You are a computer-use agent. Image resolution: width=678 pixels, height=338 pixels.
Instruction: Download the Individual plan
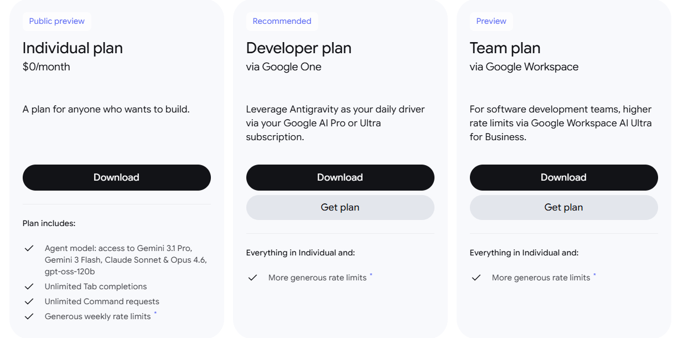click(116, 177)
